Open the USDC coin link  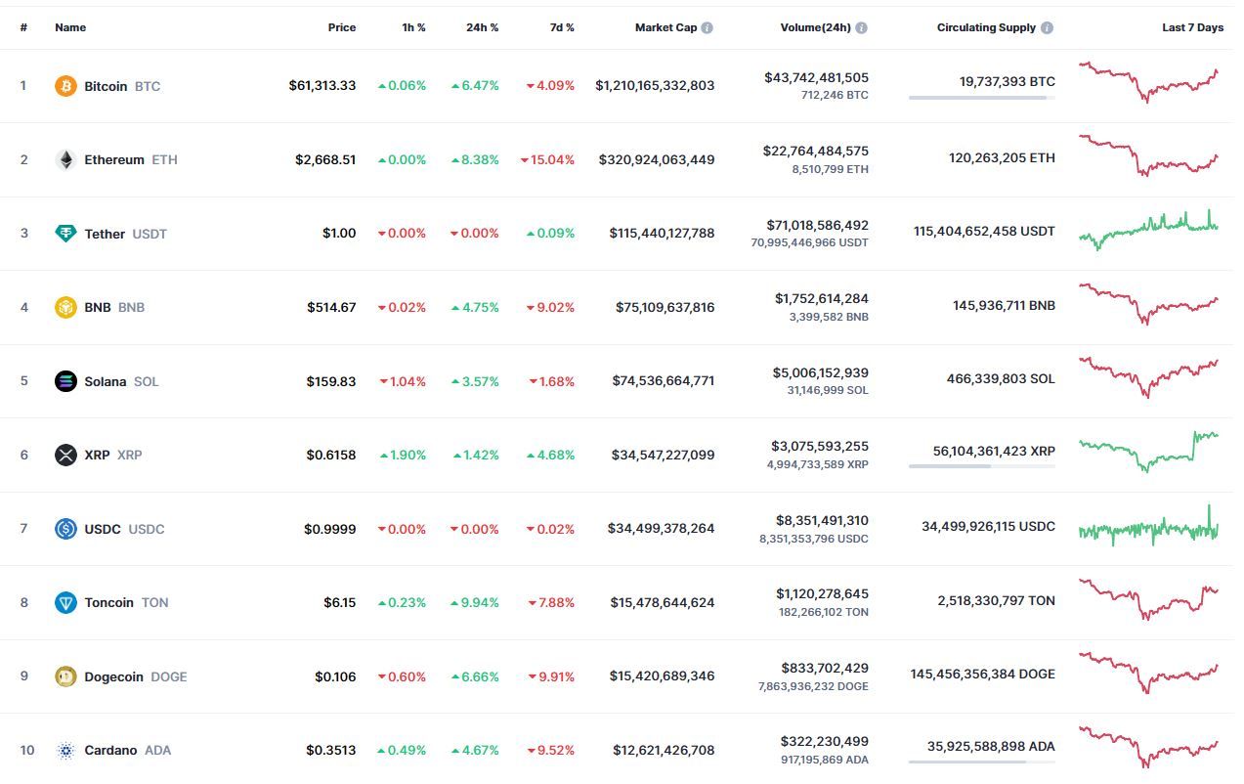point(103,529)
